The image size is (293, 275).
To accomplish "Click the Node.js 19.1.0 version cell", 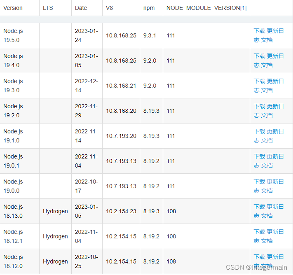I will pyautogui.click(x=20, y=136).
